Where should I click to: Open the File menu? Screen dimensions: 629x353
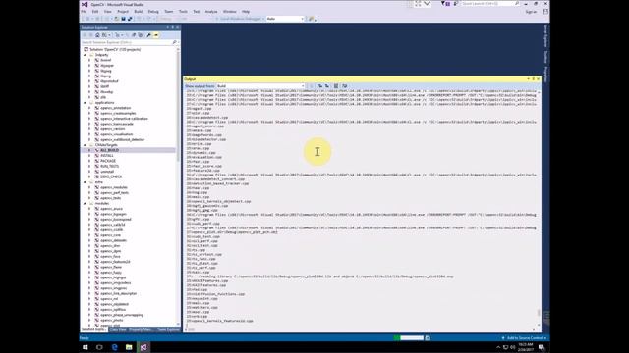(84, 12)
